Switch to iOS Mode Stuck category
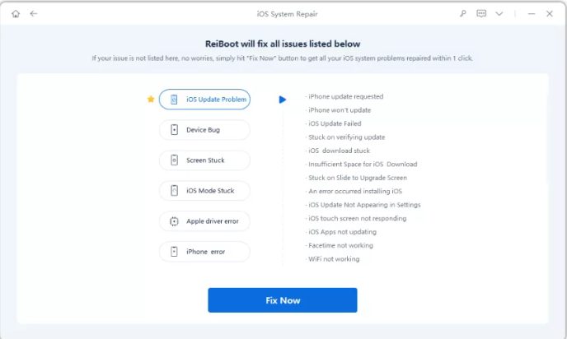This screenshot has height=339, width=567. click(x=204, y=191)
